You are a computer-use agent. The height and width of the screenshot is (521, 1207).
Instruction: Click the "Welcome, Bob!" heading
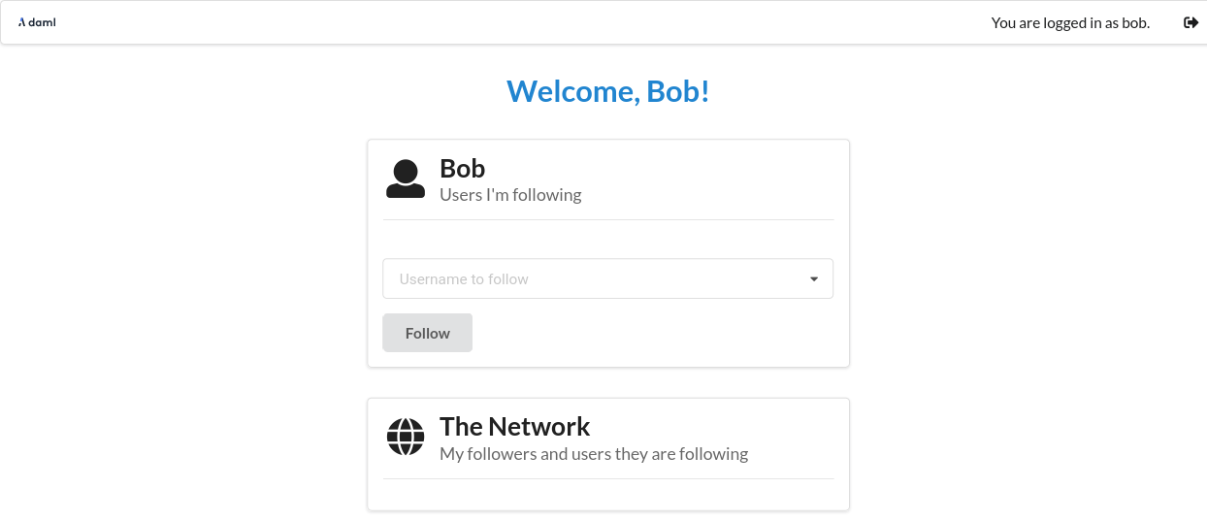(x=608, y=91)
